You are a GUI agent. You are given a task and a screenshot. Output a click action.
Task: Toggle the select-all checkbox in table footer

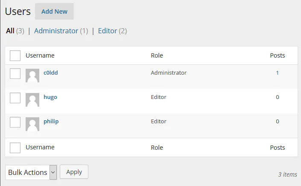(x=15, y=148)
